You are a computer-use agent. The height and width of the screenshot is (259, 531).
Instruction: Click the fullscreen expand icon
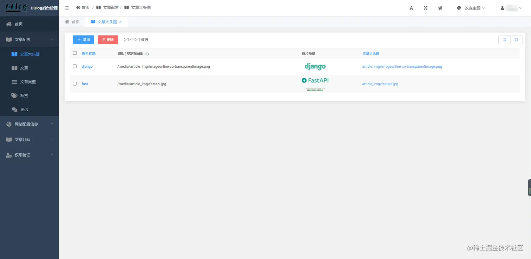point(426,8)
